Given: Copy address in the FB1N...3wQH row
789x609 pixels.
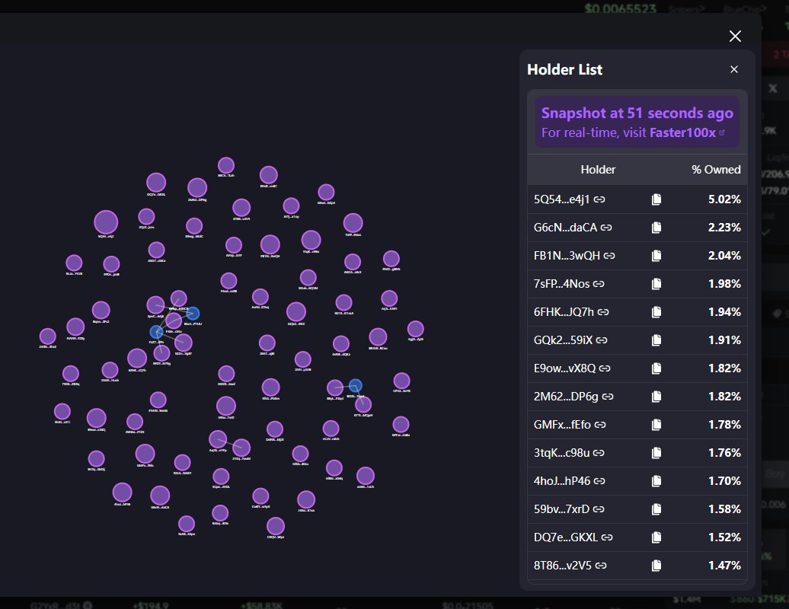Looking at the screenshot, I should point(656,256).
